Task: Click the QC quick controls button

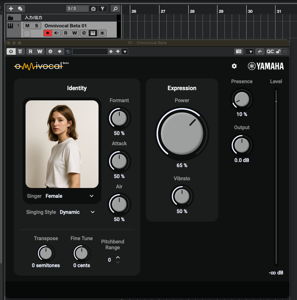Action: 270,51
